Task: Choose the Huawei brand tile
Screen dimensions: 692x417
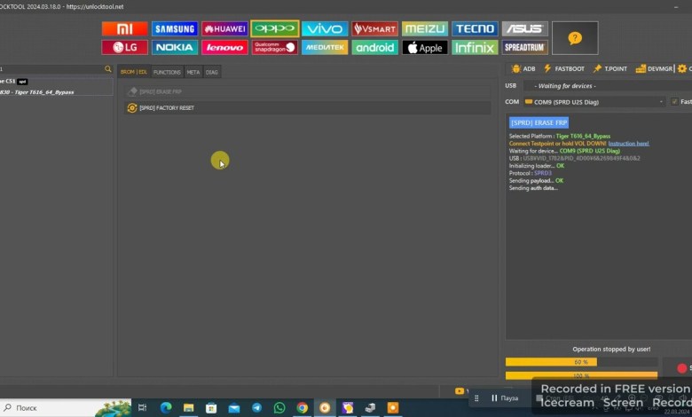Action: pos(224,28)
